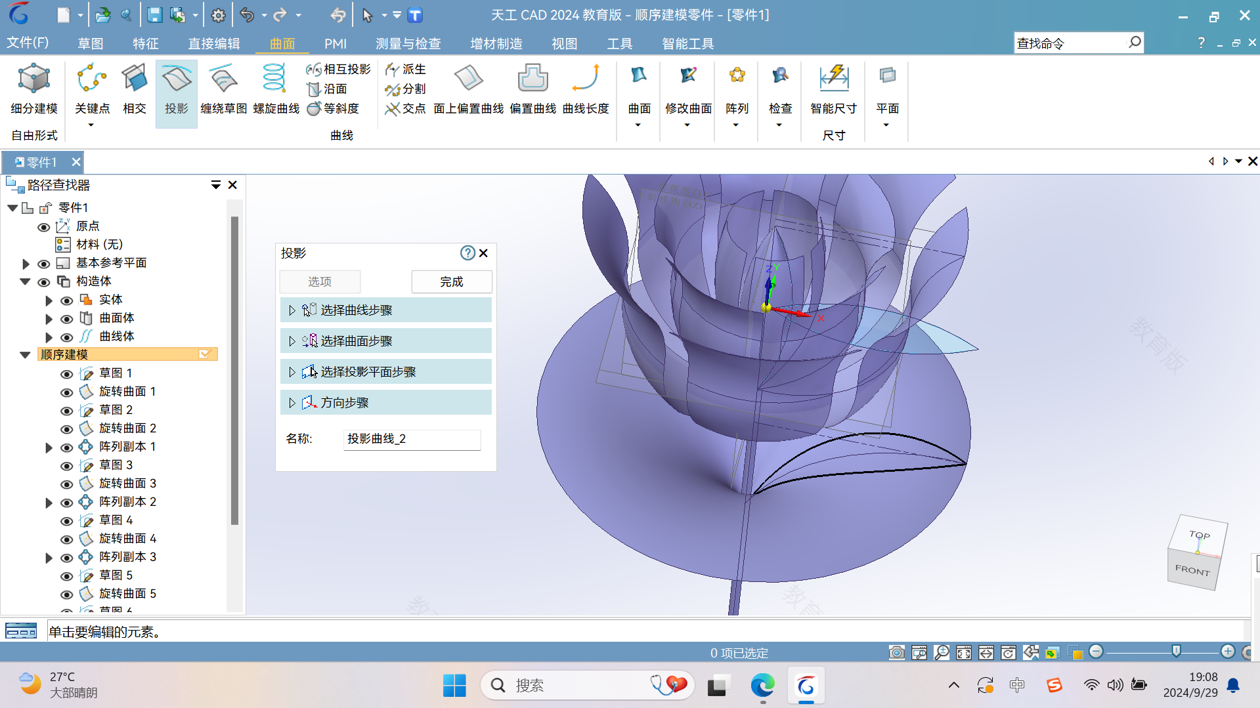The image size is (1260, 708).
Task: Click the zoom in plus button
Action: tap(1227, 651)
